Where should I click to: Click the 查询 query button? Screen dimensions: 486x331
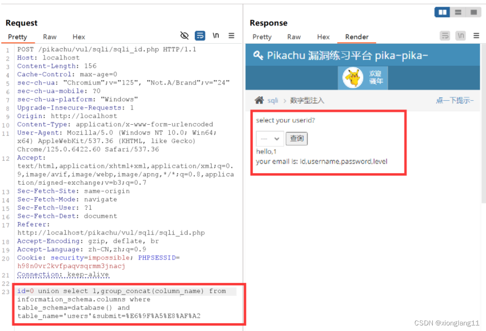point(297,138)
